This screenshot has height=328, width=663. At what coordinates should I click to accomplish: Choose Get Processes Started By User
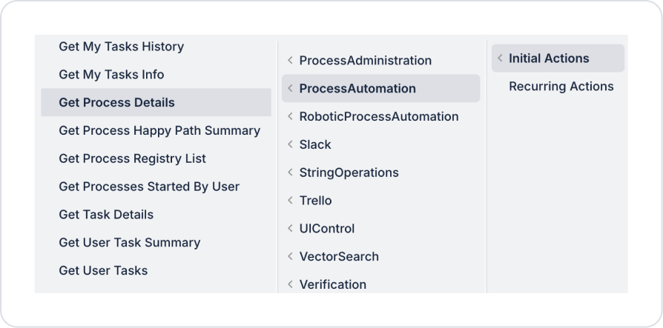[x=149, y=187]
